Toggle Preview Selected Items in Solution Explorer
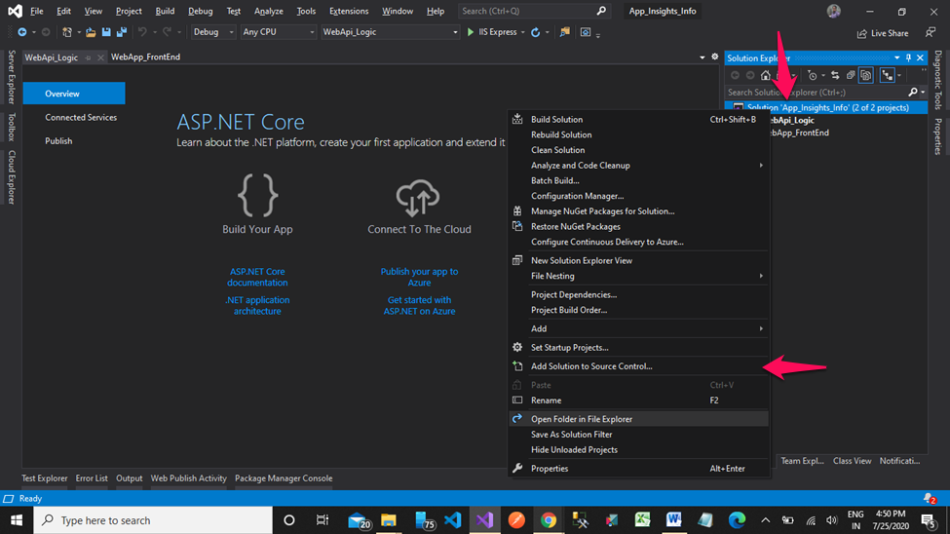The height and width of the screenshot is (534, 950). (887, 75)
